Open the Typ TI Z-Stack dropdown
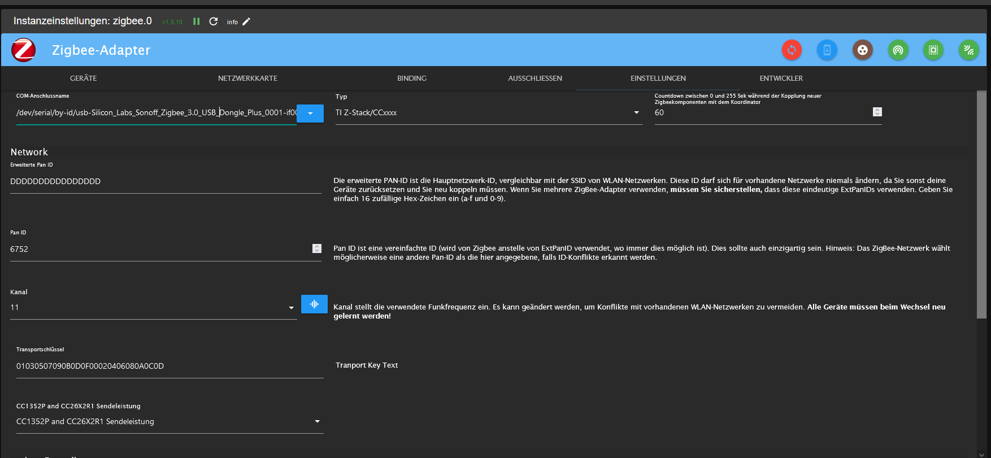This screenshot has height=458, width=991. pyautogui.click(x=489, y=113)
